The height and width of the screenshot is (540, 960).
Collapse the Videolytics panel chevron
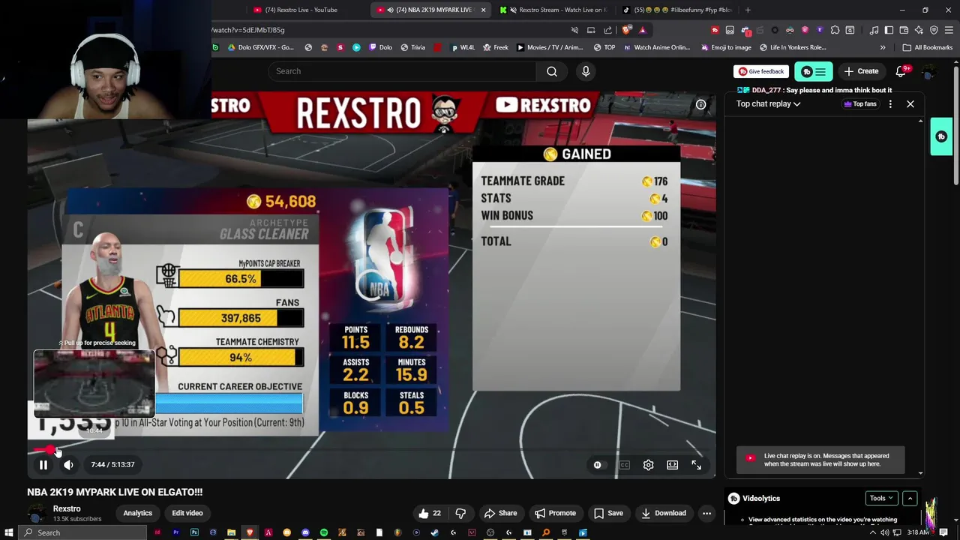(910, 498)
